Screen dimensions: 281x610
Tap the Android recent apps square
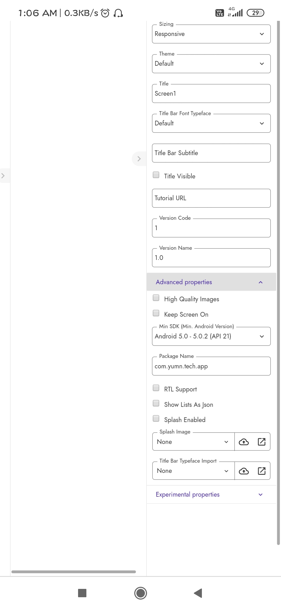point(82,593)
